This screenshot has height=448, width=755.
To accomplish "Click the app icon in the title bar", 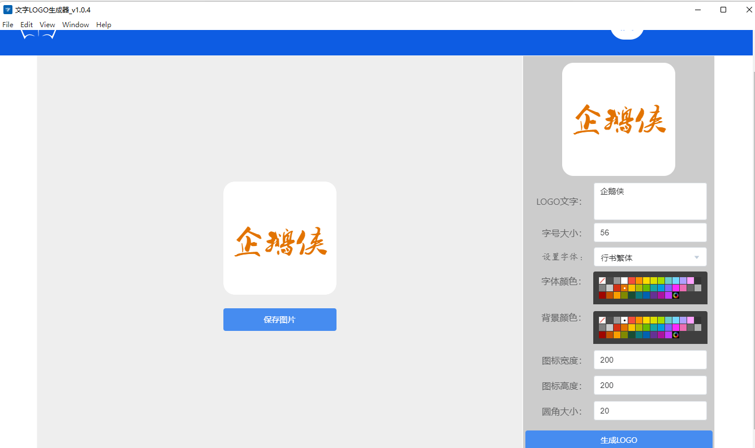I will [x=7, y=9].
